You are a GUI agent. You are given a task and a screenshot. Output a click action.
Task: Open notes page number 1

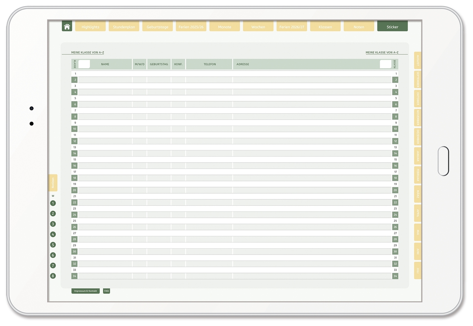(x=53, y=203)
